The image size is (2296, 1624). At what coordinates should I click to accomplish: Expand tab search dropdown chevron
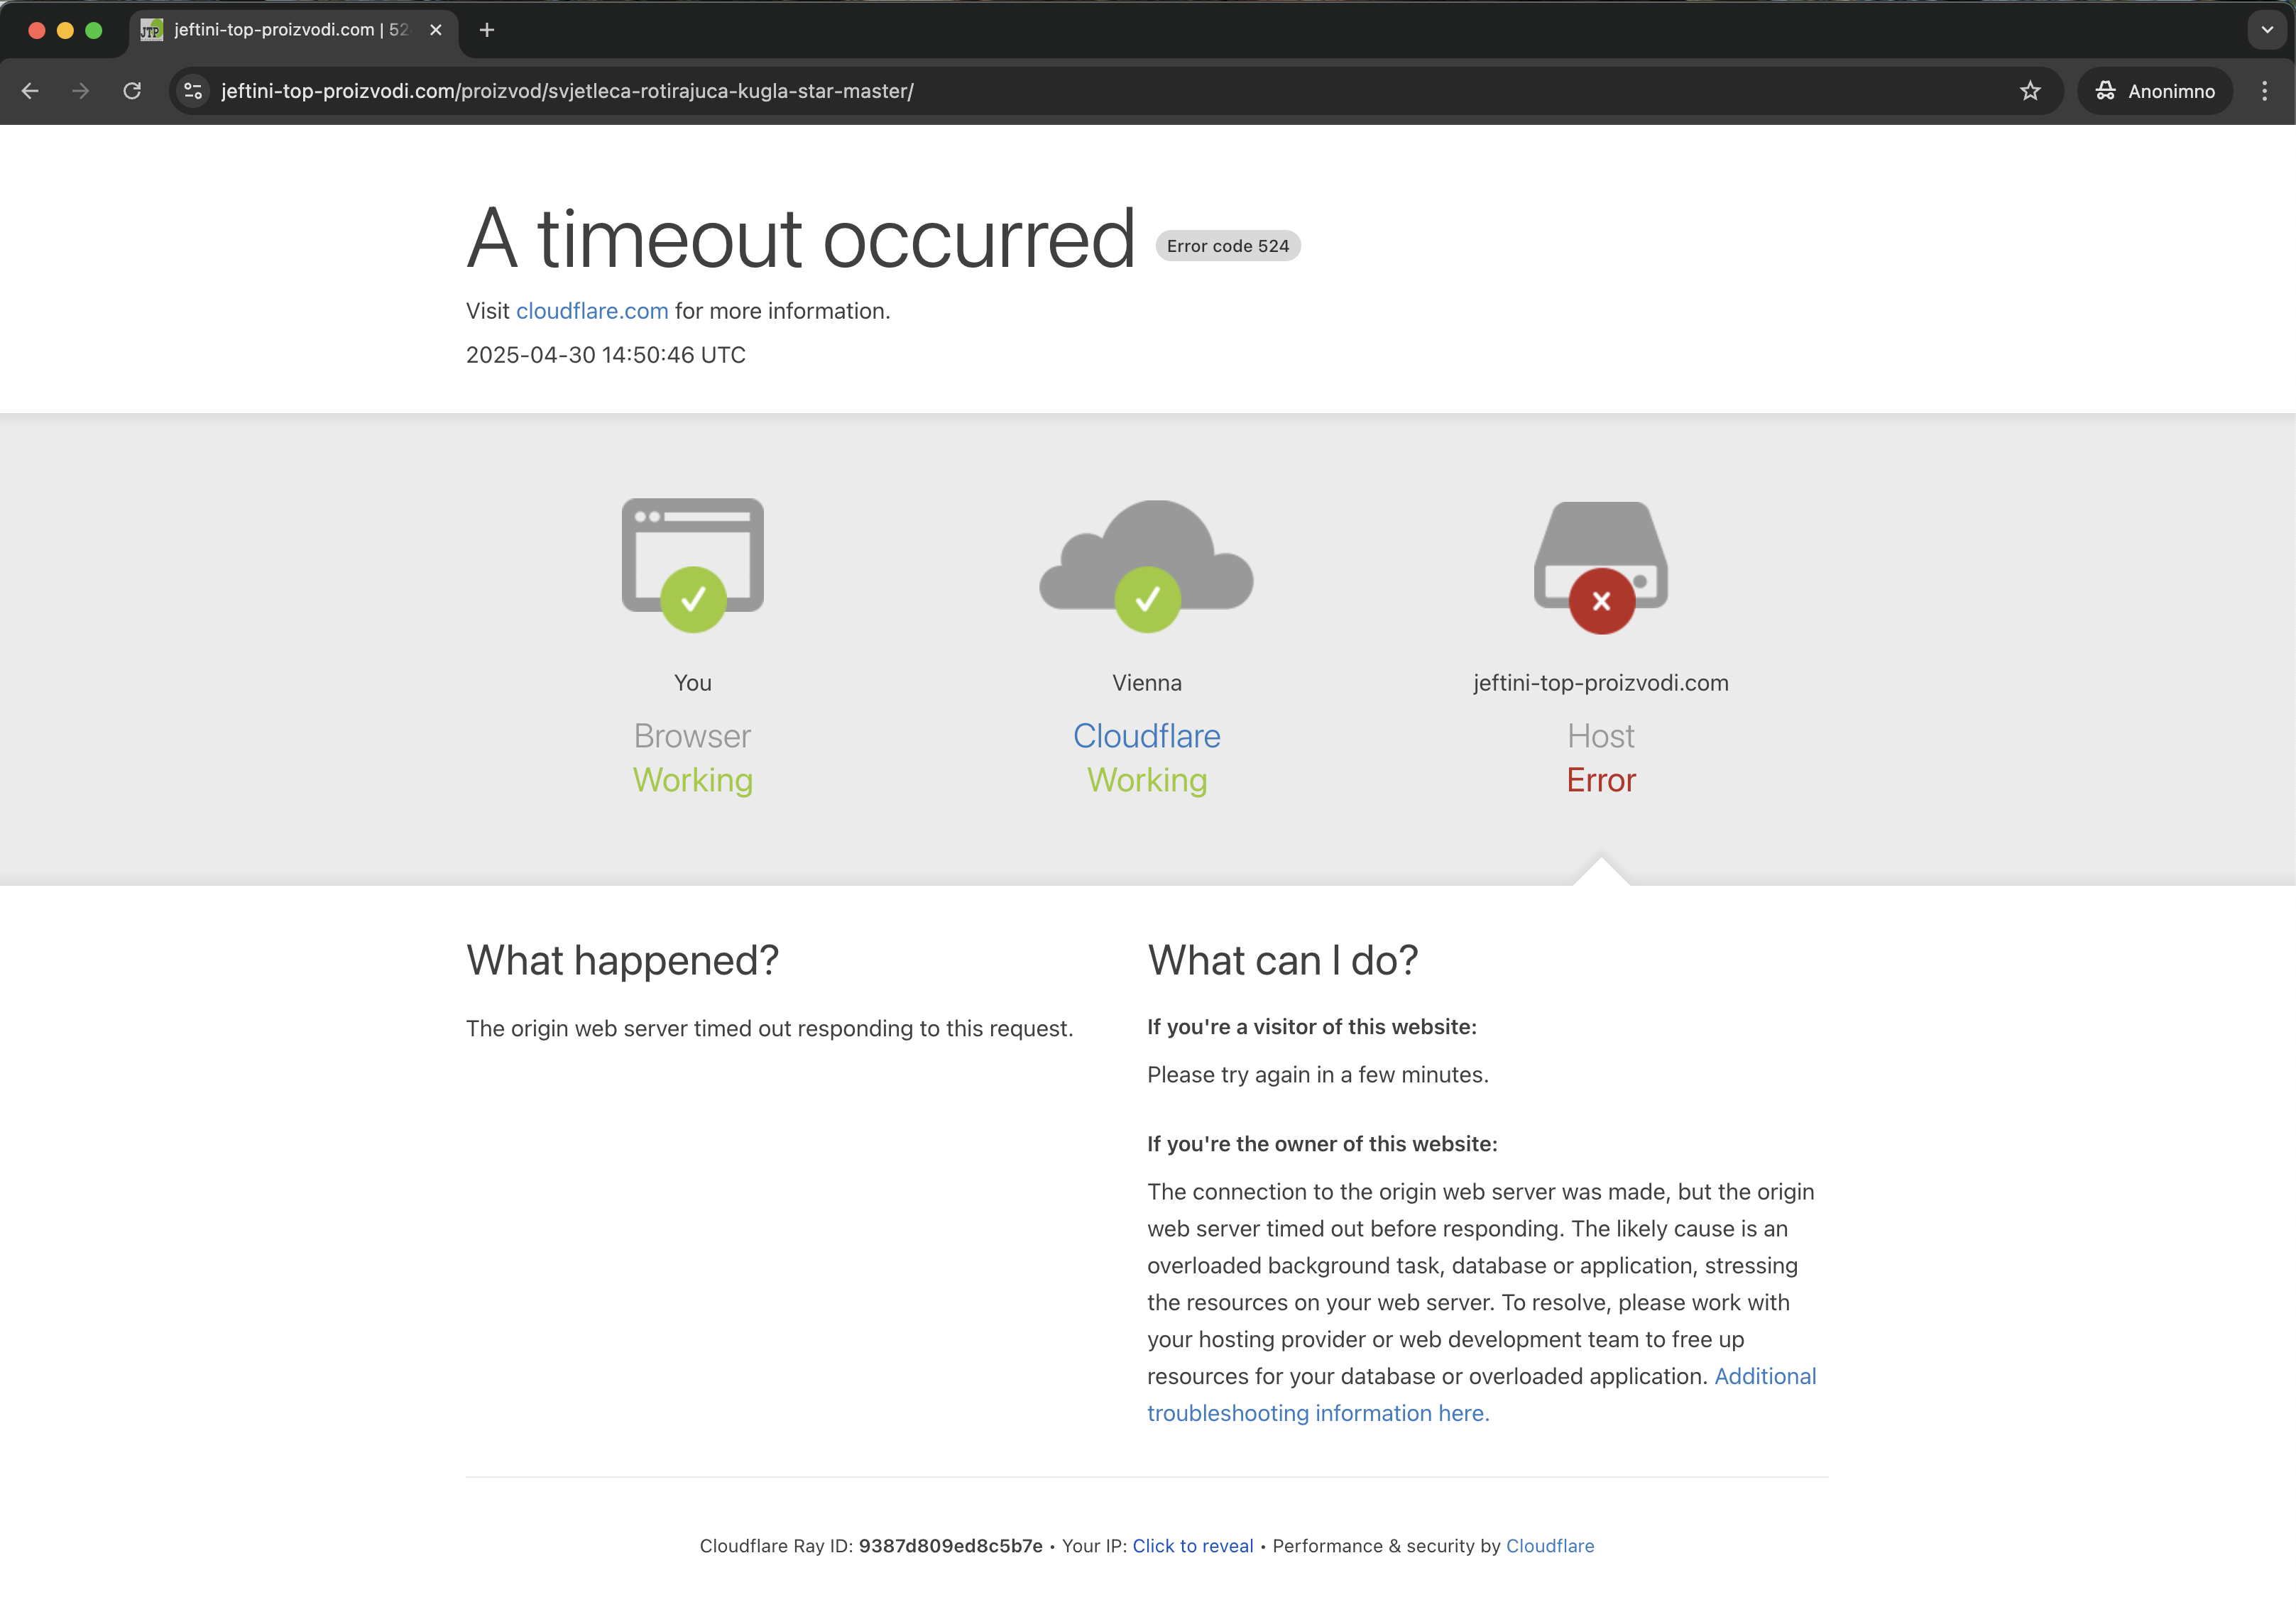(x=2266, y=30)
